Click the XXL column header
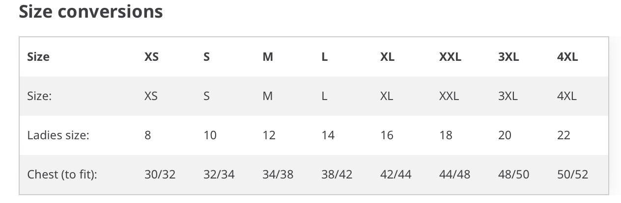621x203 pixels. [x=450, y=57]
